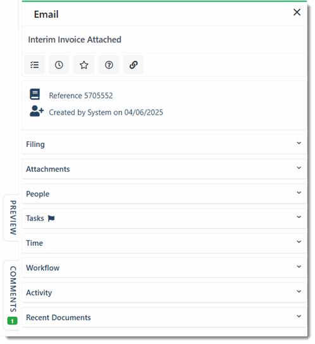Screen dimensions: 315x344
Task: Click the clock history icon
Action: [59, 65]
